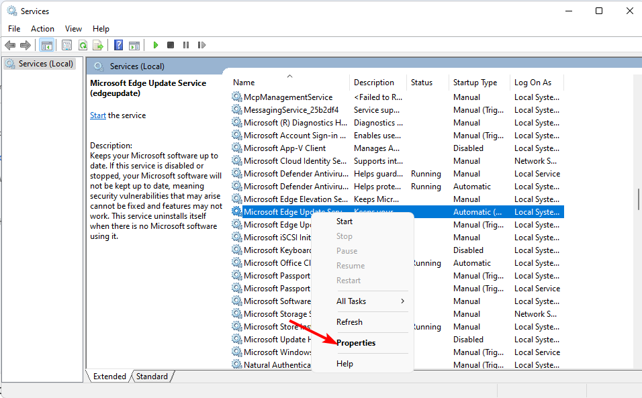Click the blue Help question-mark icon
The image size is (642, 398).
point(118,44)
